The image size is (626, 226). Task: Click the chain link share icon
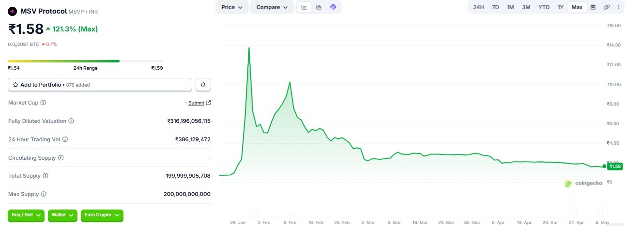[606, 7]
